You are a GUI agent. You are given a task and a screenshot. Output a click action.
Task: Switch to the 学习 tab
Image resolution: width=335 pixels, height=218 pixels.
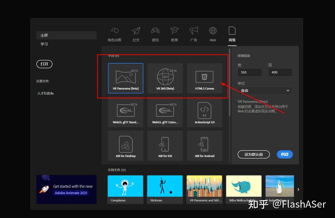tap(44, 44)
